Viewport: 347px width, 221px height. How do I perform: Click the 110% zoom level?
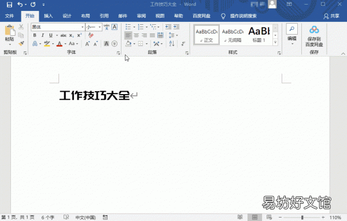[335, 218]
